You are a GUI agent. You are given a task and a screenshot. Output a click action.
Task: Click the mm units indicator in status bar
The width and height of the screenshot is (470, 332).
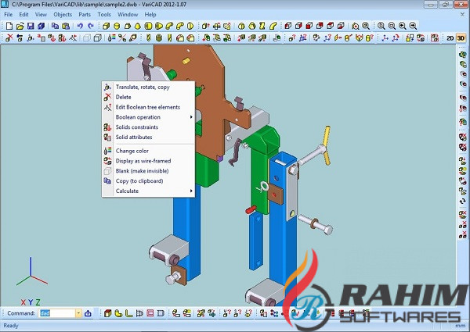pyautogui.click(x=460, y=326)
